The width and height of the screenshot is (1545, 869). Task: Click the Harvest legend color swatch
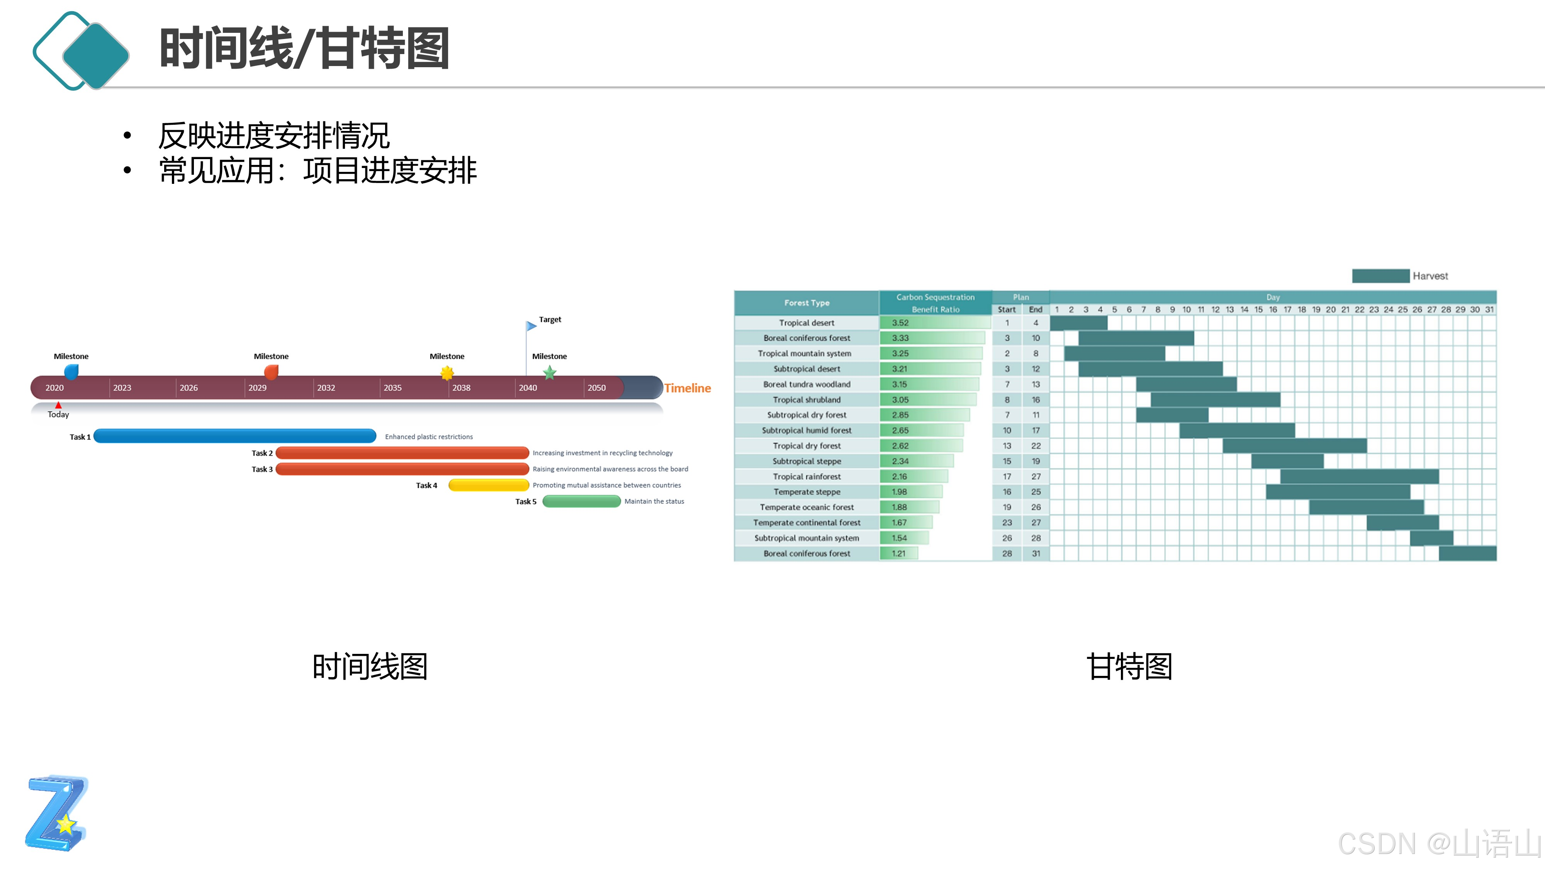pos(1380,276)
